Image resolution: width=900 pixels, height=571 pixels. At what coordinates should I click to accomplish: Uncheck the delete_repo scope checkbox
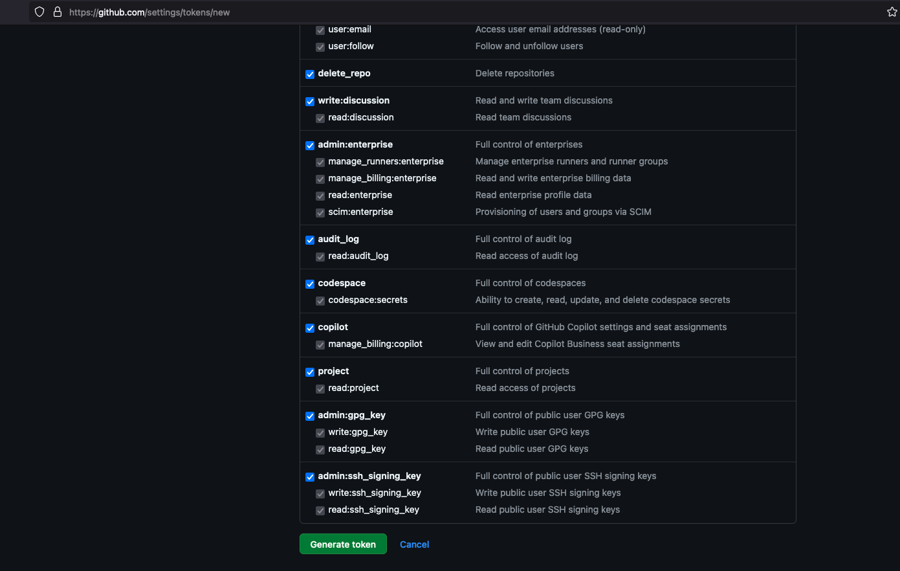310,74
